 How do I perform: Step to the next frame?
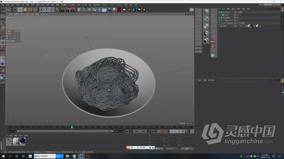(x=144, y=131)
